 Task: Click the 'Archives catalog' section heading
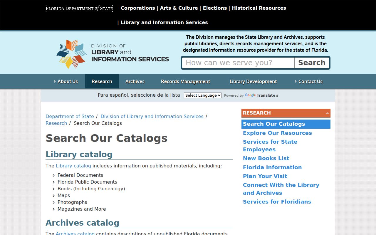[x=82, y=223]
